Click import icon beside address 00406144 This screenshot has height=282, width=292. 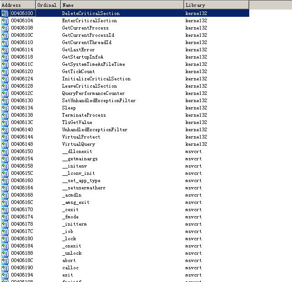click(x=5, y=137)
